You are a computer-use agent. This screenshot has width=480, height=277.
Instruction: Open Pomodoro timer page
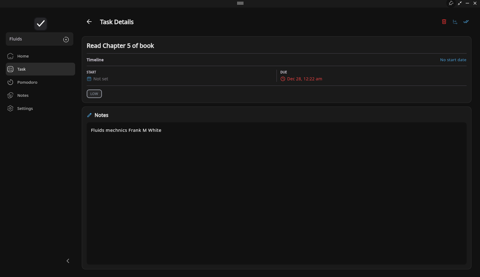tap(40, 82)
